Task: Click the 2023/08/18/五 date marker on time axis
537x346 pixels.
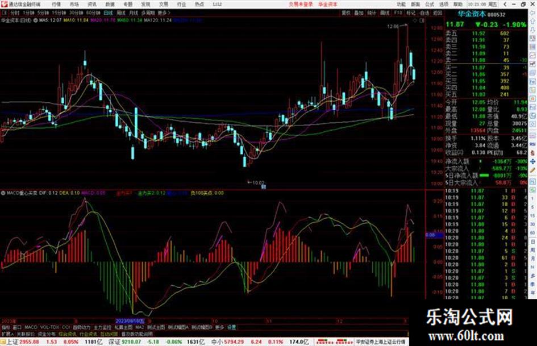Action: (x=130, y=321)
